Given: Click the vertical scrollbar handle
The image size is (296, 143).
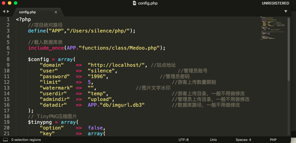Looking at the screenshot, I should (289, 48).
